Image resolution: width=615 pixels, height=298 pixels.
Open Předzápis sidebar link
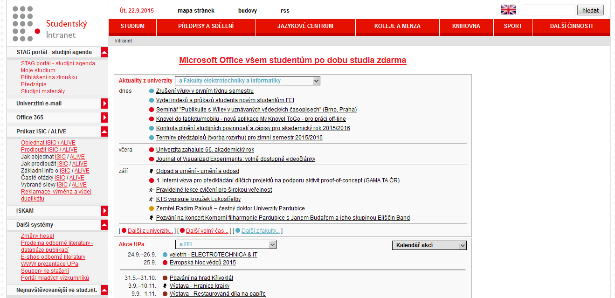click(x=34, y=84)
